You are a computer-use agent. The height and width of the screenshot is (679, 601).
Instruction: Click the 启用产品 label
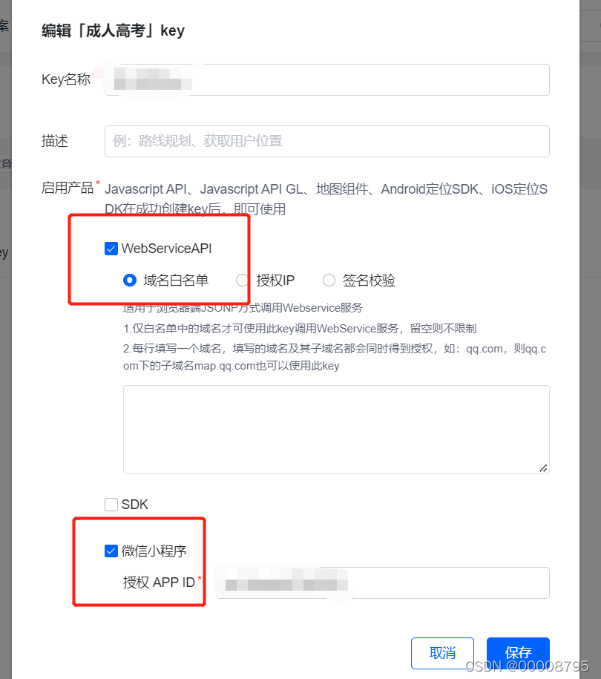tap(68, 188)
